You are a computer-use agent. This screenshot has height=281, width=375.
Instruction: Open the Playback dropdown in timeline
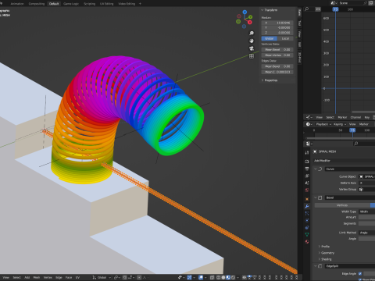[x=323, y=124]
